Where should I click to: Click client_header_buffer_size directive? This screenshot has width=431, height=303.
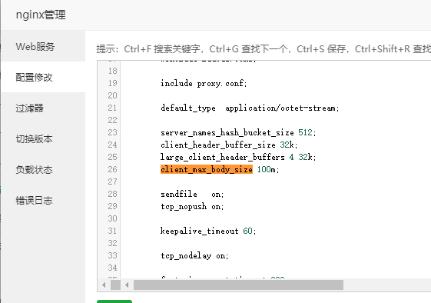[x=218, y=145]
